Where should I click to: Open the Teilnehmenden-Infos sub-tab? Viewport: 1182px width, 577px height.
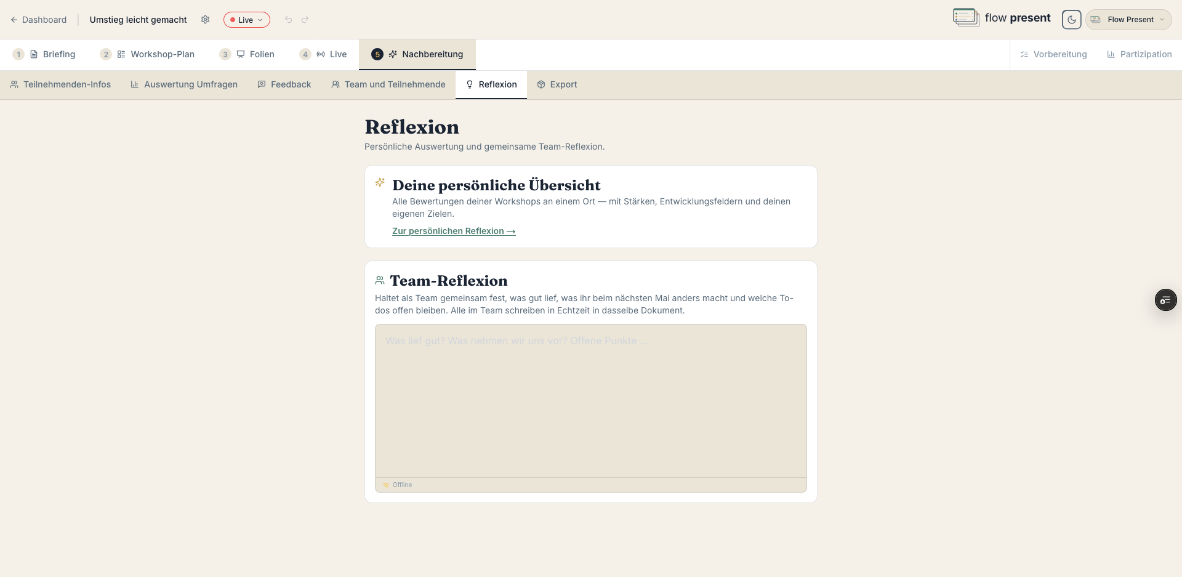coord(60,84)
